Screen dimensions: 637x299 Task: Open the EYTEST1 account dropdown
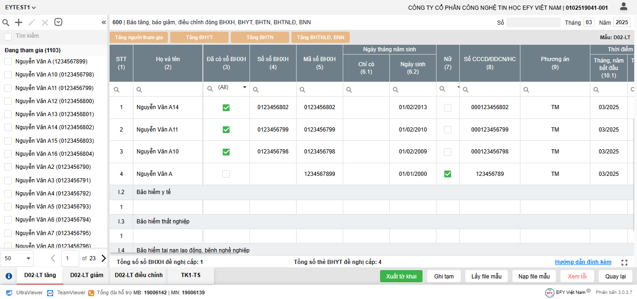21,7
